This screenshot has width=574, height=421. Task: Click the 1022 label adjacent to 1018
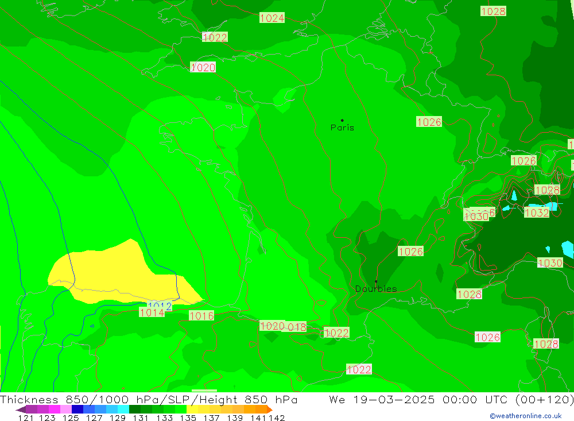pyautogui.click(x=337, y=333)
